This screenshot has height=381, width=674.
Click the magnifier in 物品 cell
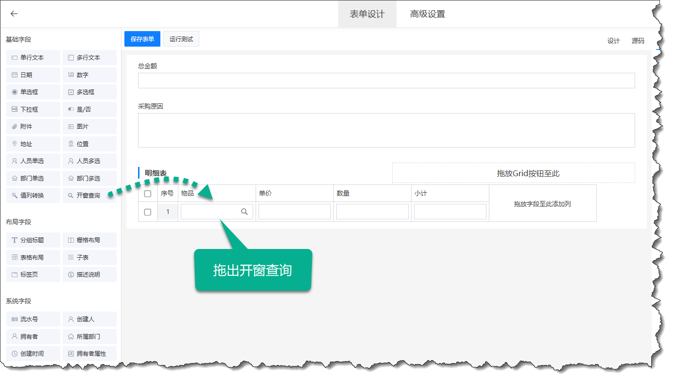tap(244, 212)
